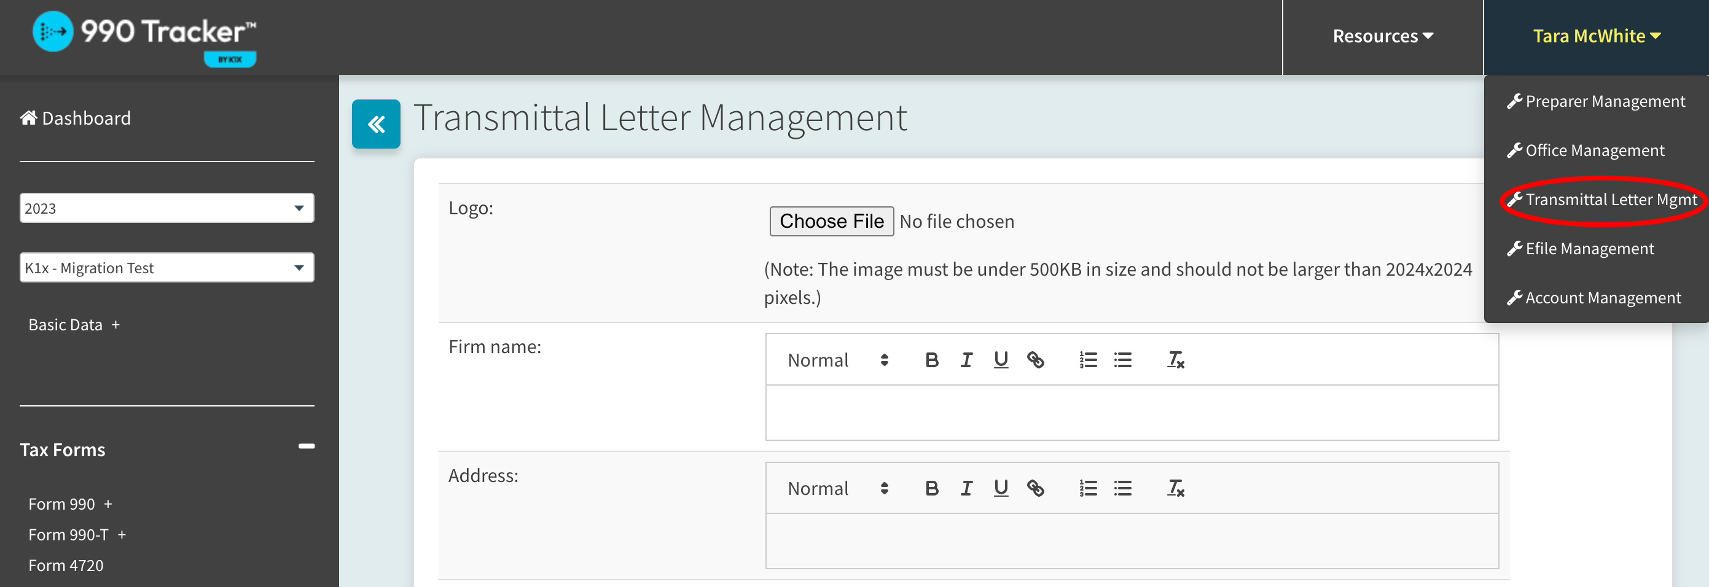Insert link in Firm name editor
Screen dimensions: 1709x587
pos(1035,360)
